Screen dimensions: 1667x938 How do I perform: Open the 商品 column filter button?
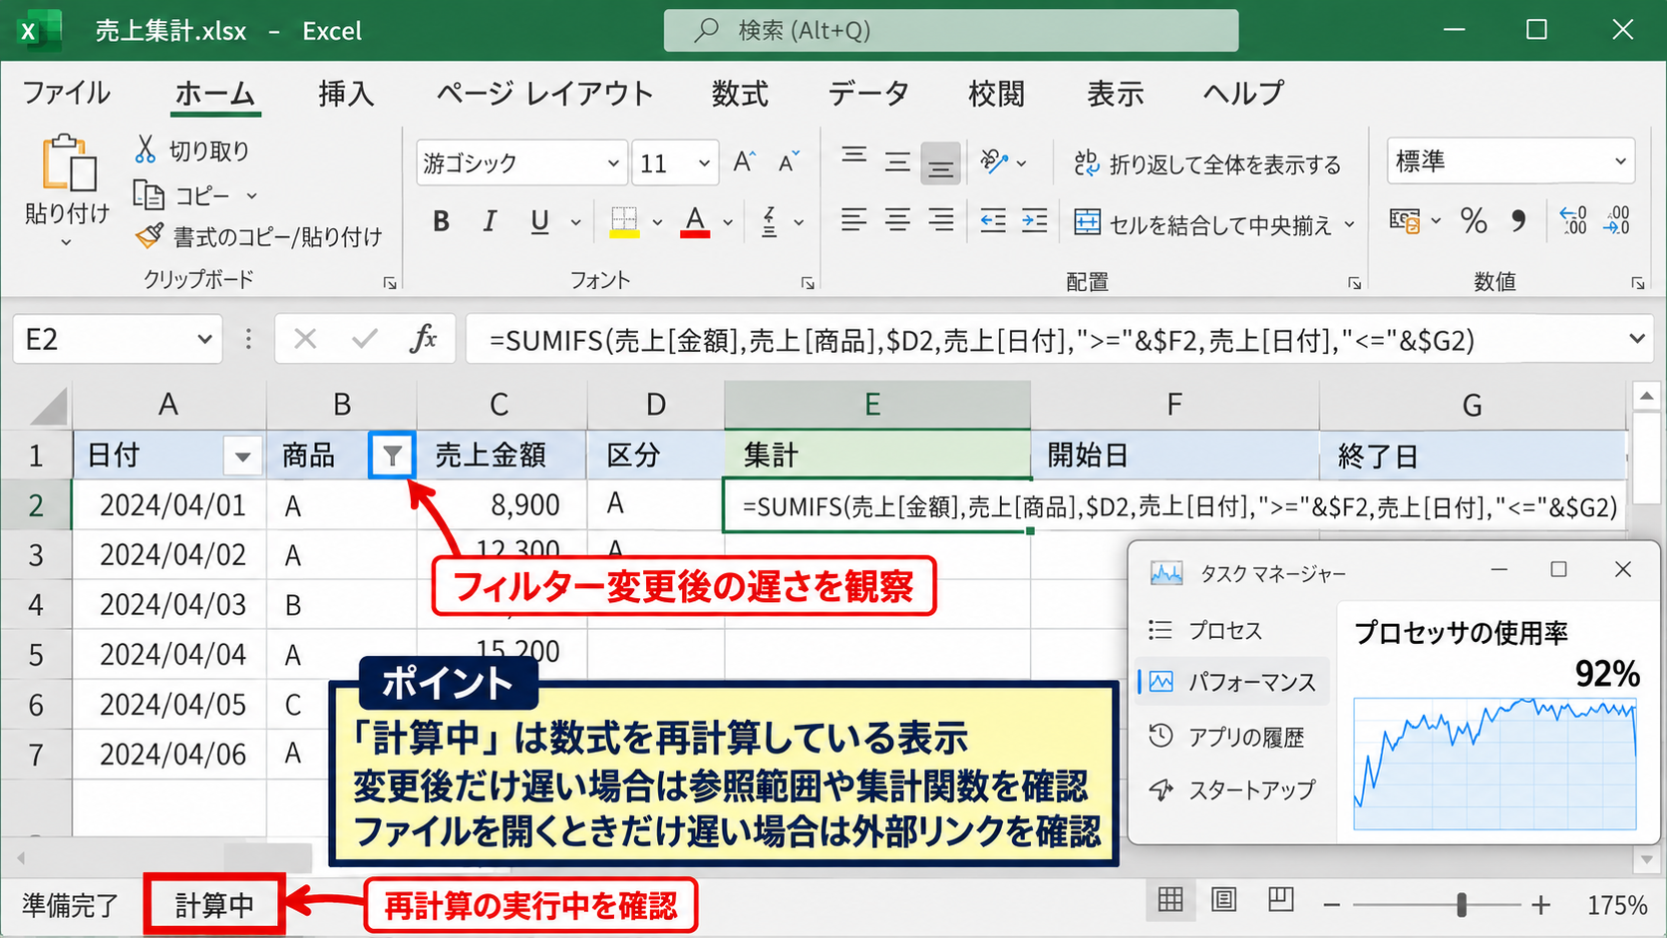(x=392, y=457)
